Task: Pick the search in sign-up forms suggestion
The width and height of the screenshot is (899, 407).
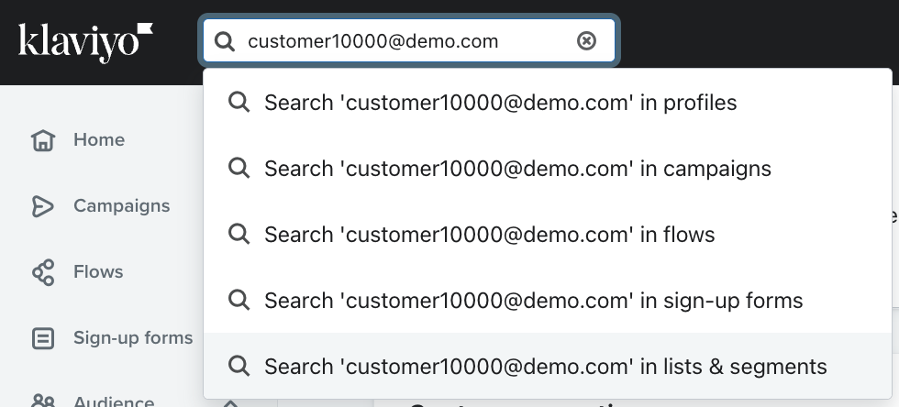Action: coord(548,301)
